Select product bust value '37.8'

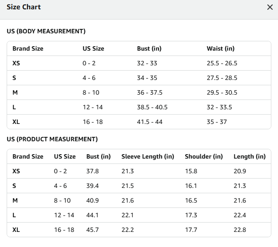(92, 171)
